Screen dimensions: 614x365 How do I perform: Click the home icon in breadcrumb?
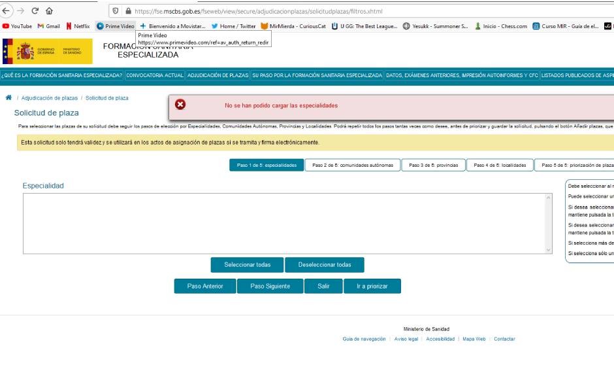tap(8, 97)
